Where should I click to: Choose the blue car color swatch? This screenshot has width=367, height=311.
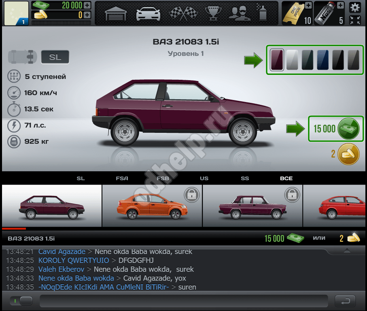coord(322,60)
